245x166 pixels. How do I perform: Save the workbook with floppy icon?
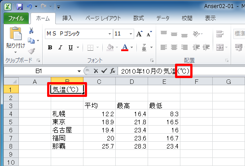(x=20, y=7)
